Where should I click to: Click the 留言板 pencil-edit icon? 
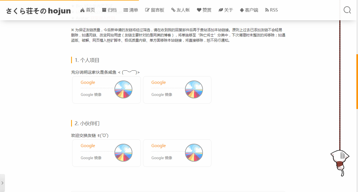click(147, 10)
